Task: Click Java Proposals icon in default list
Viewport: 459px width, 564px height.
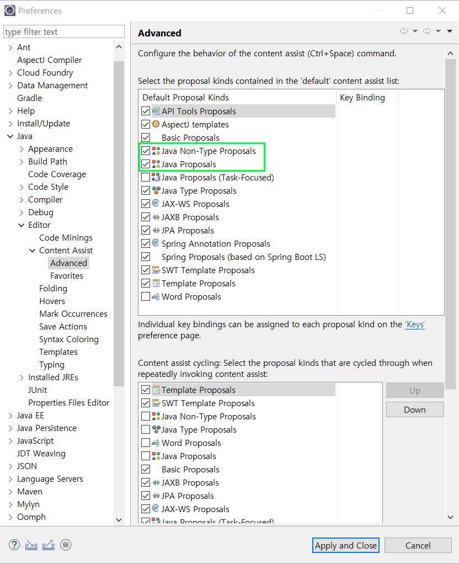Action: click(156, 164)
